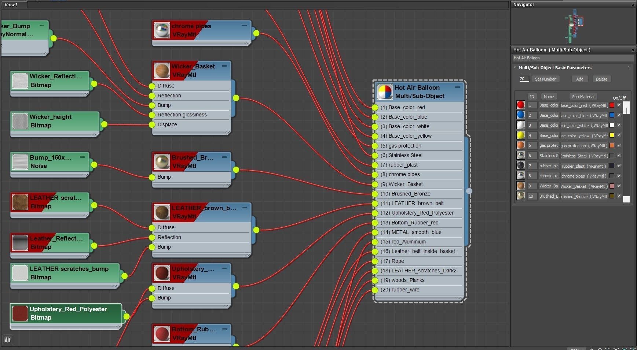Click the Wicker_height bitmap node thumbnail

coord(20,121)
